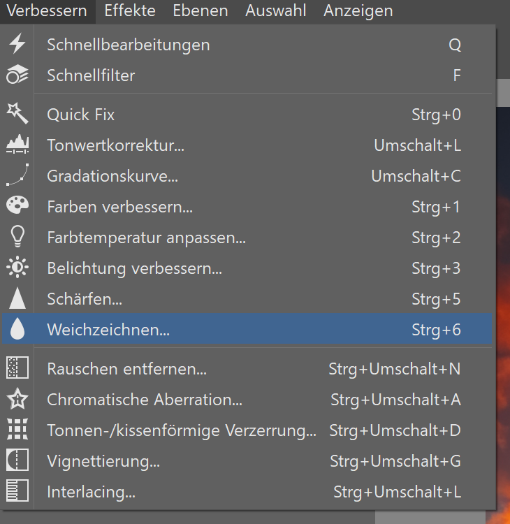Click the magic wand Quick Fix icon
Image resolution: width=510 pixels, height=524 pixels.
[17, 114]
